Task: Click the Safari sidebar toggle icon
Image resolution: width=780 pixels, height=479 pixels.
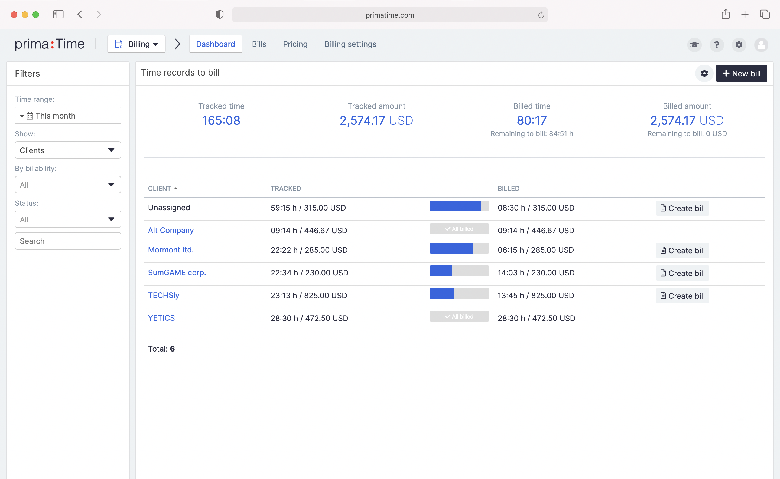Action: point(58,15)
